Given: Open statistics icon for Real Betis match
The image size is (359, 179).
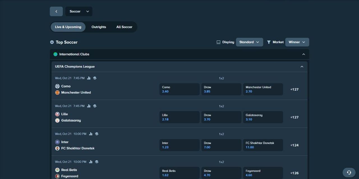Looking at the screenshot, I should coord(91,162).
